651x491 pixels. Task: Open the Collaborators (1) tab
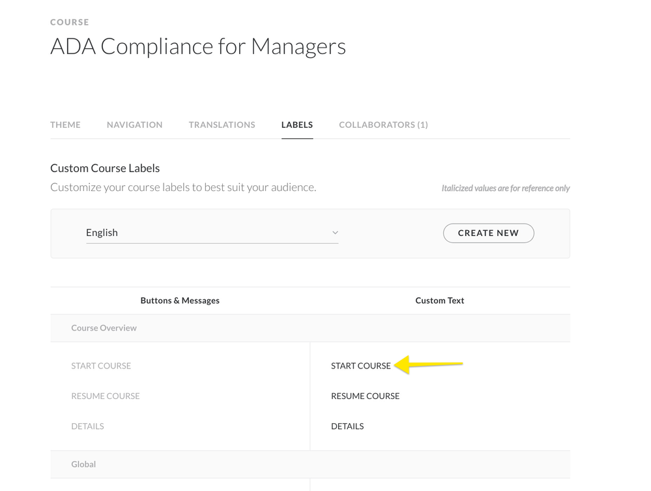[x=383, y=125]
